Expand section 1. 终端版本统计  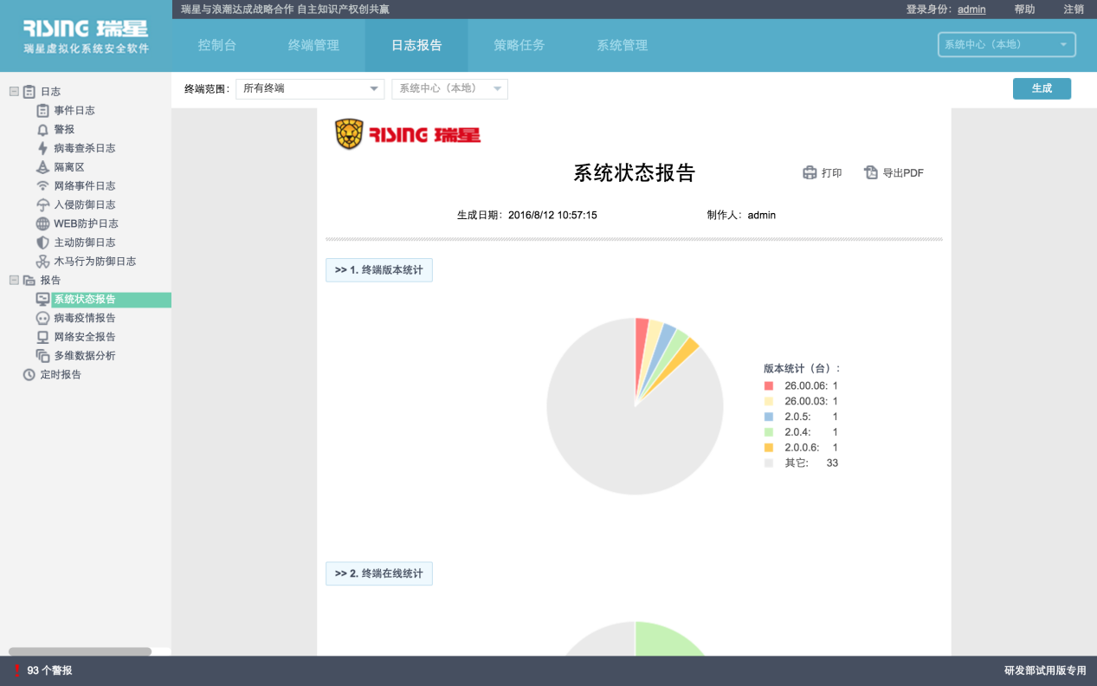click(x=379, y=270)
